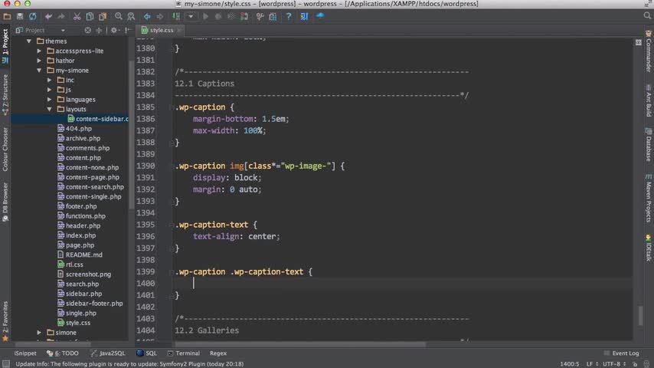654x368 pixels.
Task: Click scroll from source target icon
Action: (87, 30)
